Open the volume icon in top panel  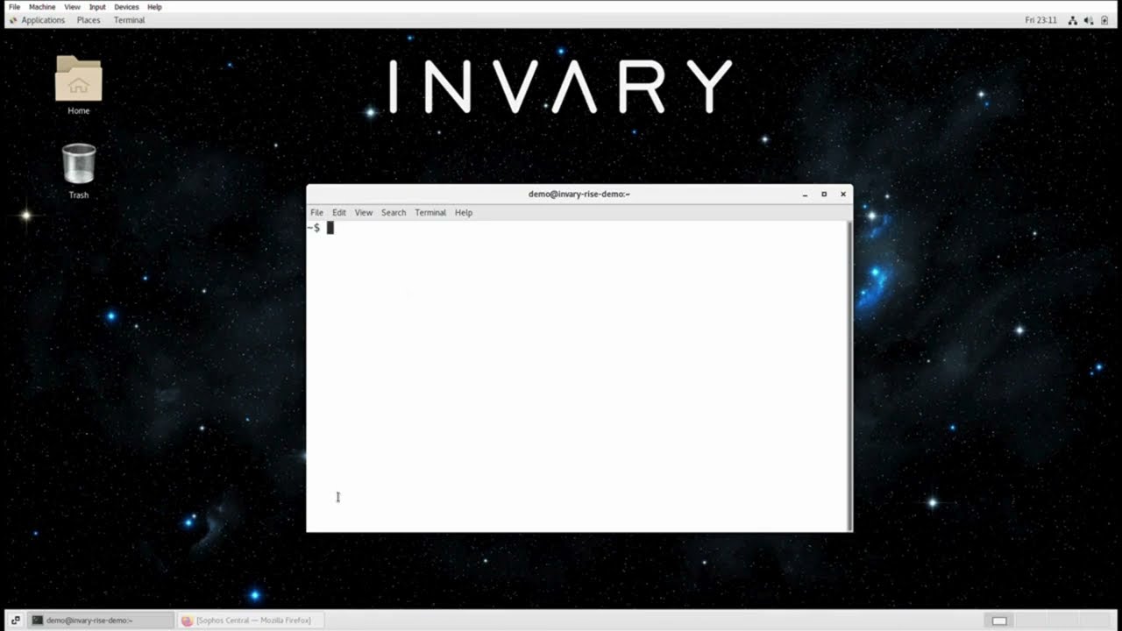click(x=1089, y=20)
